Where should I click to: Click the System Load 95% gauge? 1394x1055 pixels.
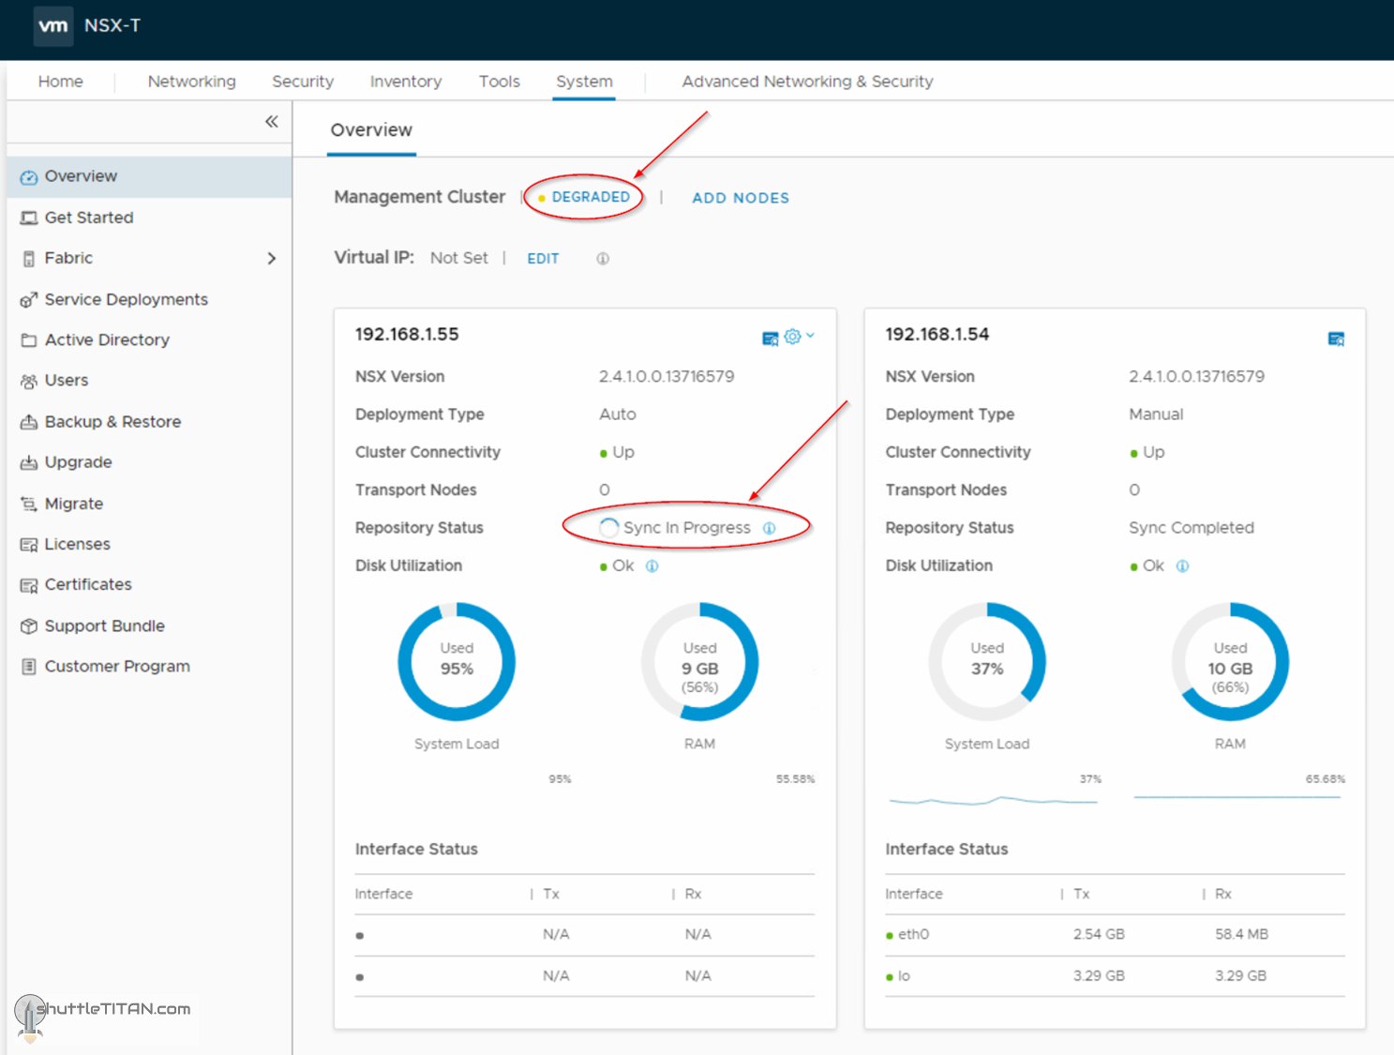pyautogui.click(x=457, y=662)
